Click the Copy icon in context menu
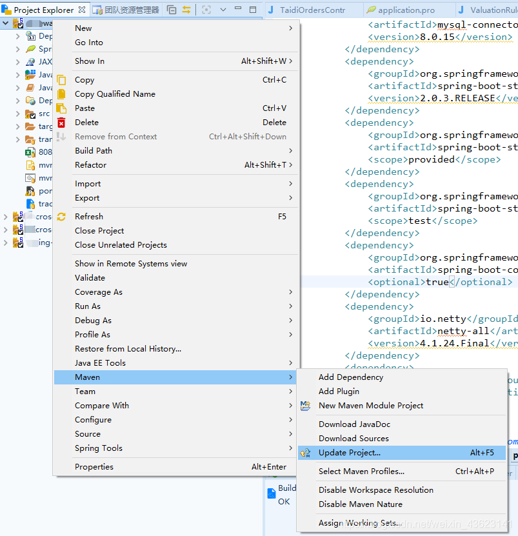 coord(61,79)
